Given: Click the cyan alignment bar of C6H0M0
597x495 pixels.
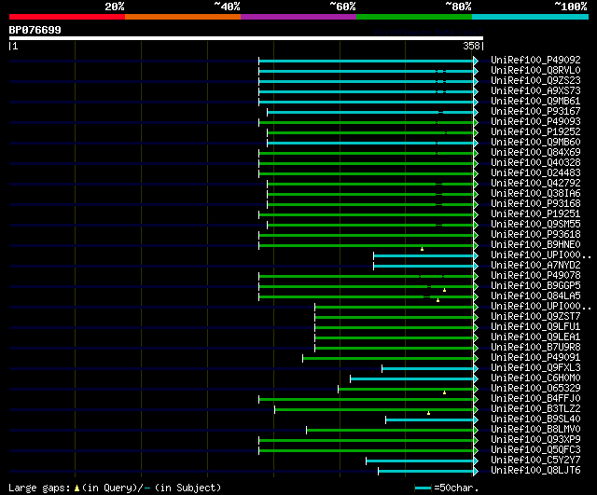Looking at the screenshot, I should [x=411, y=379].
